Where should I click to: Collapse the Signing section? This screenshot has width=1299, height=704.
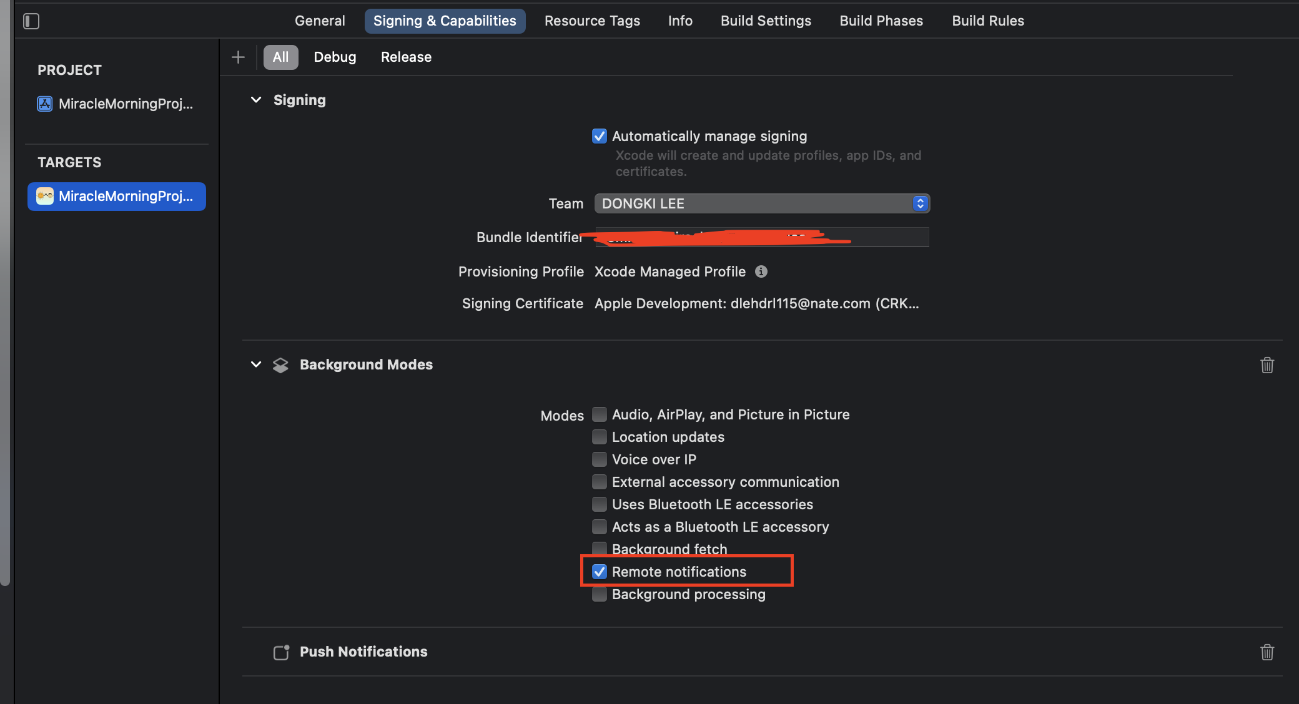255,100
